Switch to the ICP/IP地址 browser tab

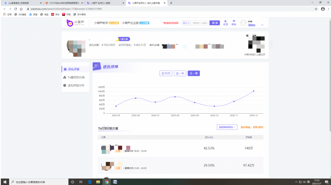click(64, 3)
